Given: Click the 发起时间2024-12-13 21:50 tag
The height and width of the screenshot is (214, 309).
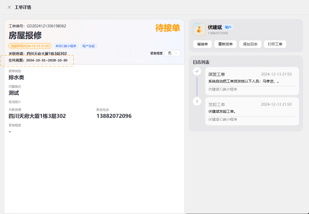Looking at the screenshot, I should (30, 46).
